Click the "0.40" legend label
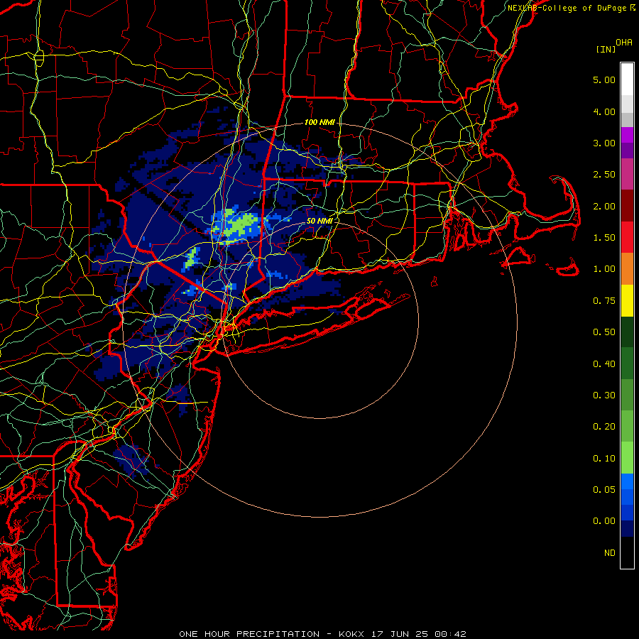 pos(604,364)
